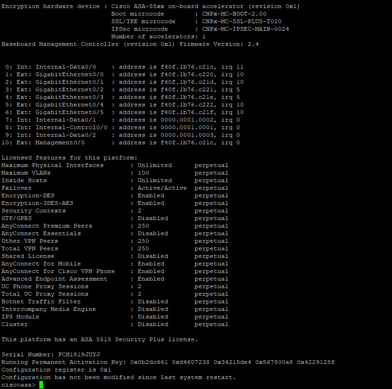This screenshot has width=392, height=389.
Task: Click 'Advanced Endpoint Assessment' label
Action: (x=54, y=279)
